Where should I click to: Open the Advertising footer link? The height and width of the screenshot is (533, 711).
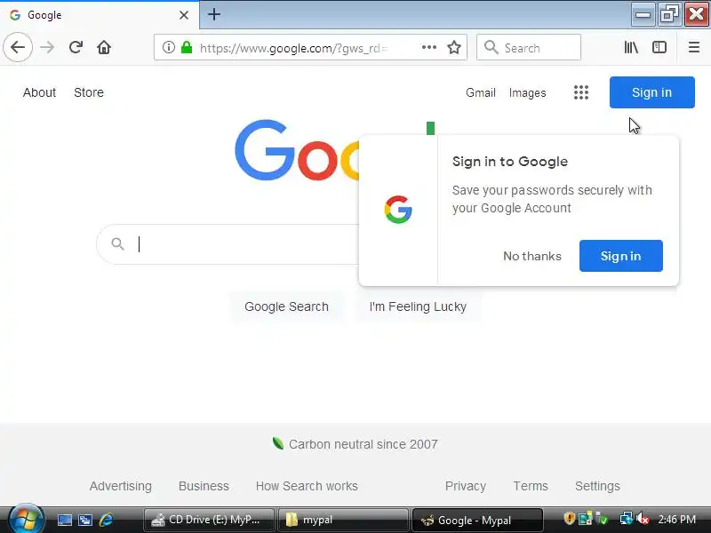(x=121, y=486)
